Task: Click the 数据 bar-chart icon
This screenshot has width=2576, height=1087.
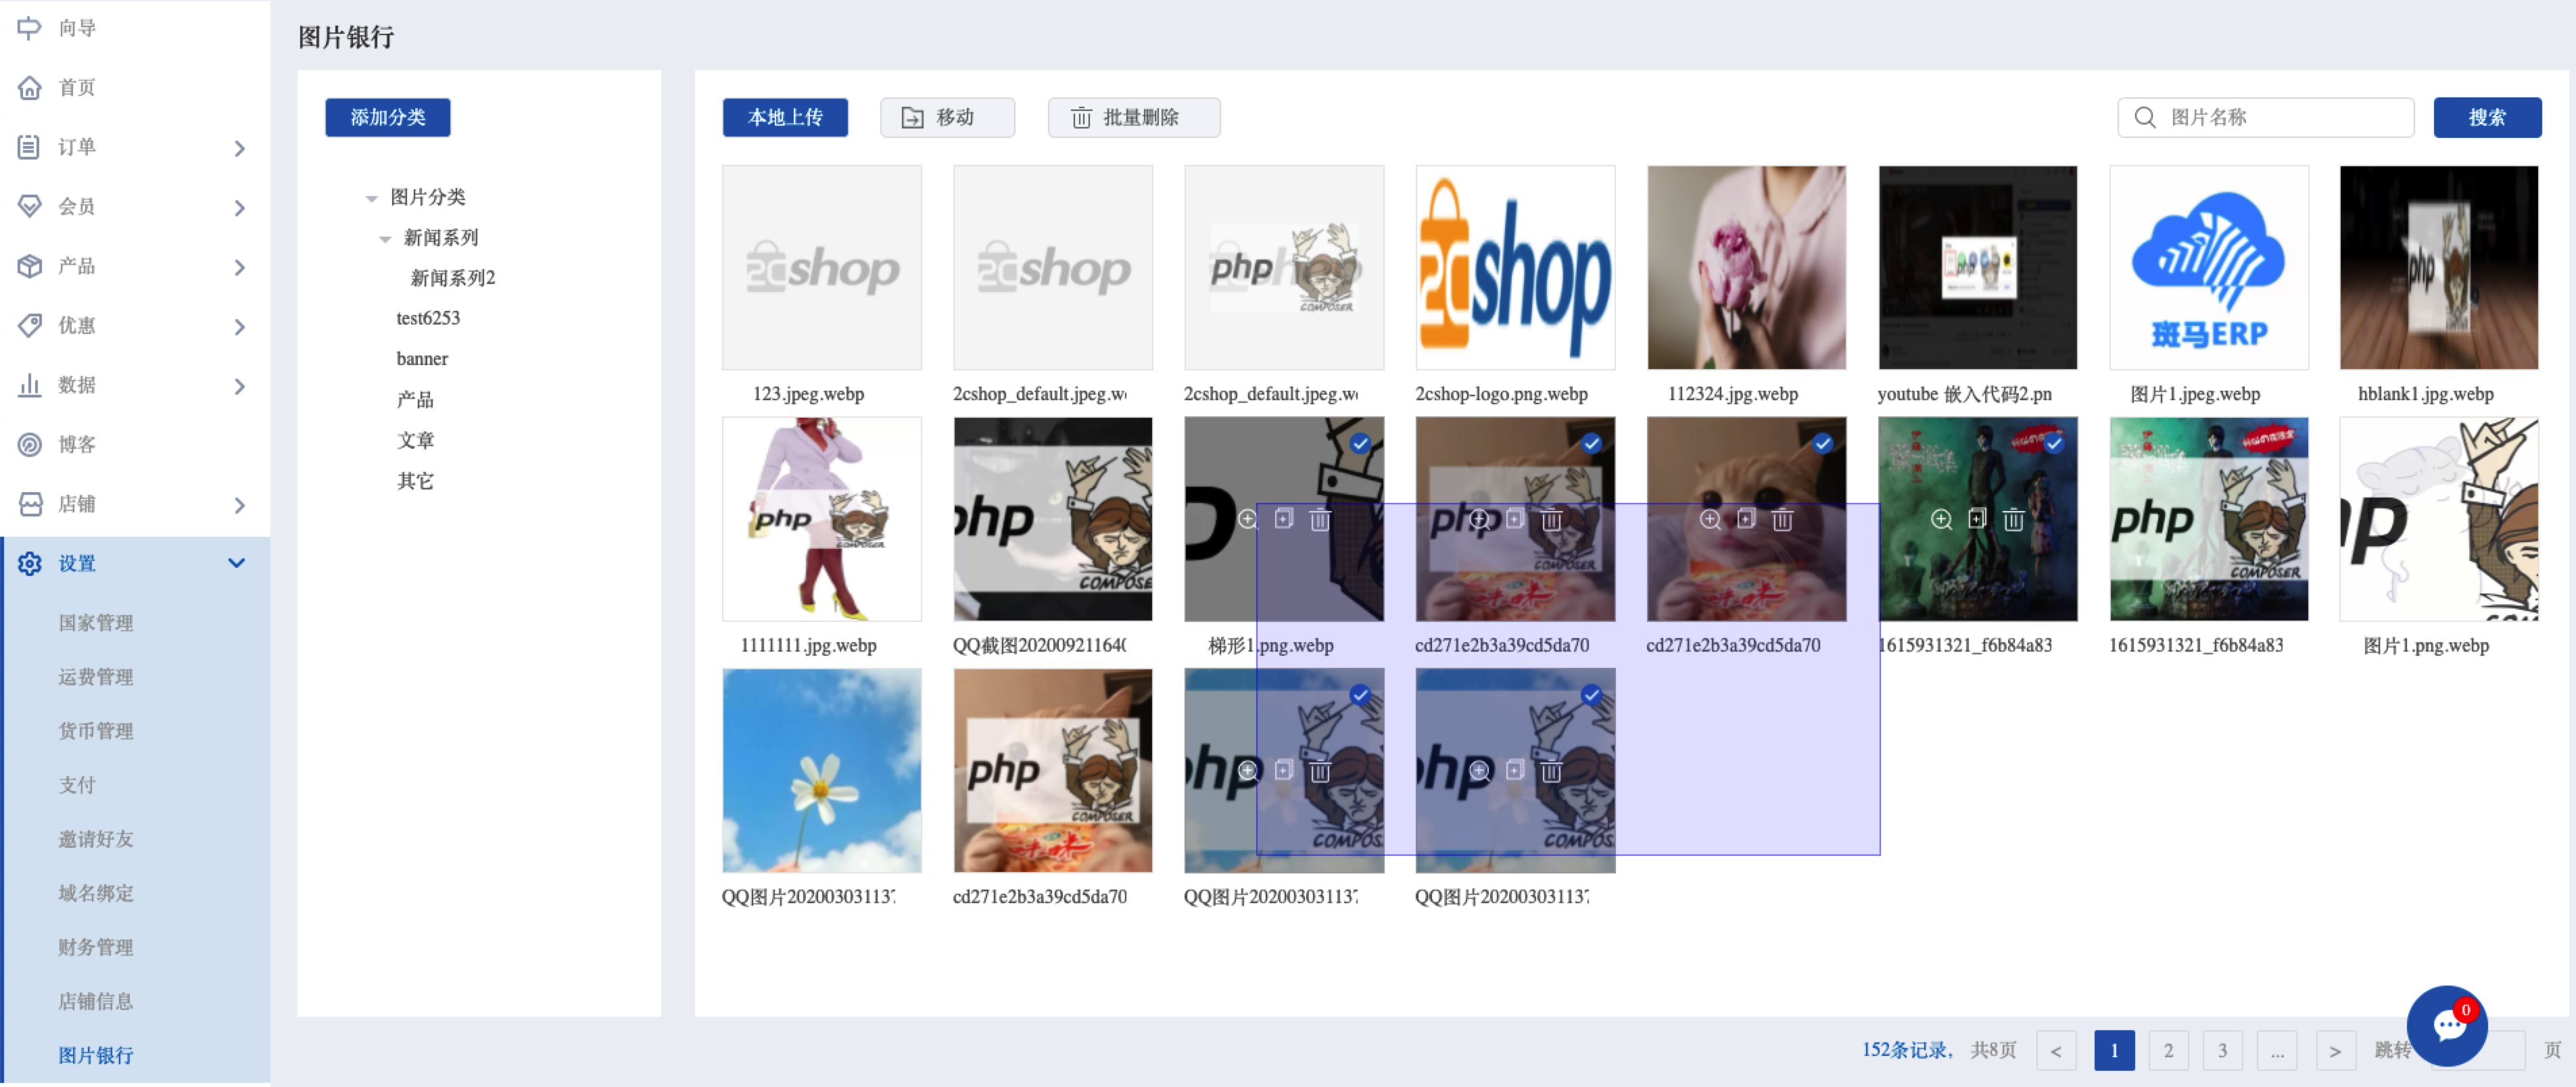Action: (x=29, y=385)
